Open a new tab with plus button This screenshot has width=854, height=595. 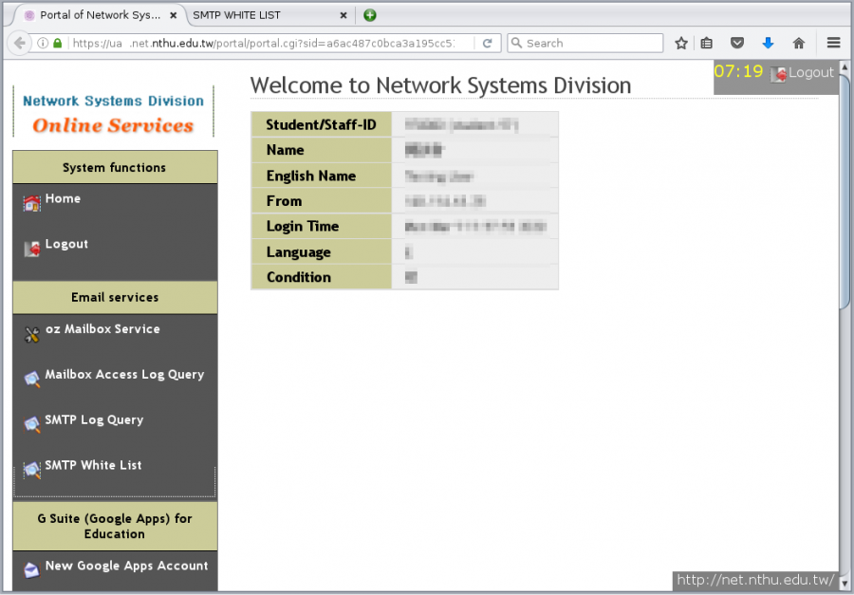click(x=370, y=15)
